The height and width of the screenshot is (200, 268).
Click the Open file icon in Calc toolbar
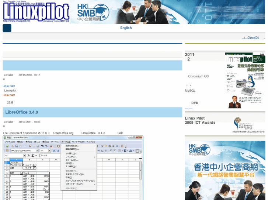(13, 146)
